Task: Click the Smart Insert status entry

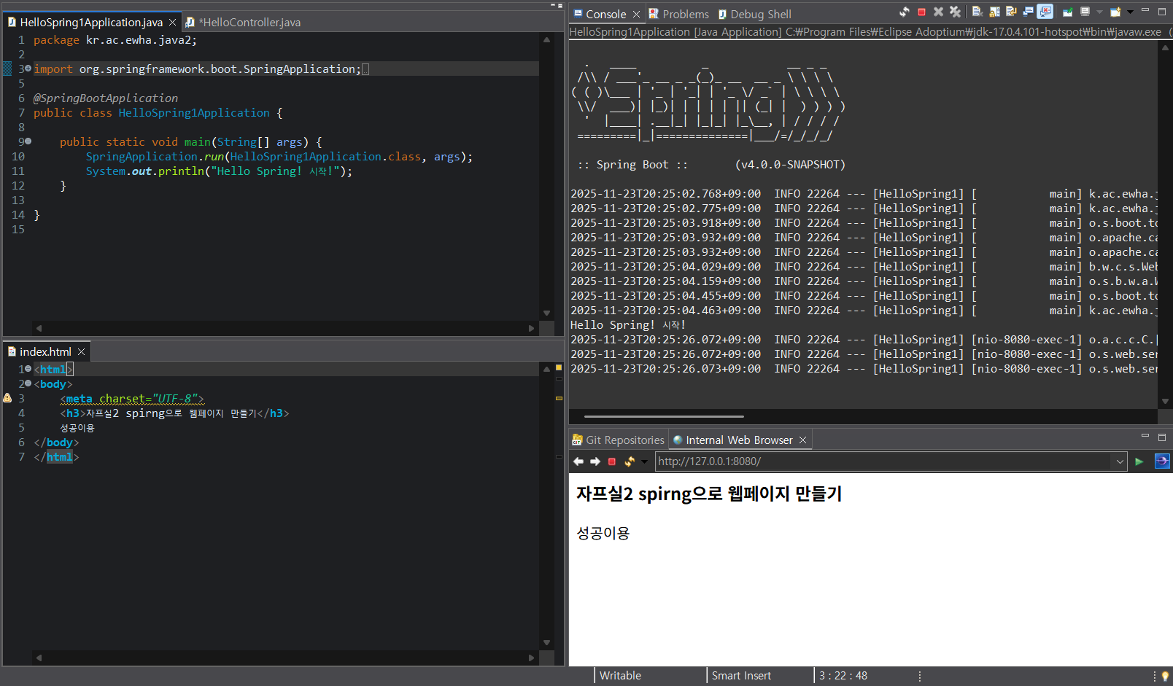Action: (x=741, y=676)
